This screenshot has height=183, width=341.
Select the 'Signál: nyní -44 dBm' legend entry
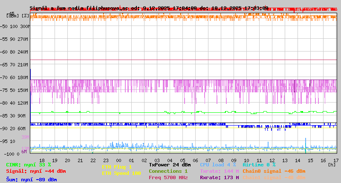click(x=36, y=171)
